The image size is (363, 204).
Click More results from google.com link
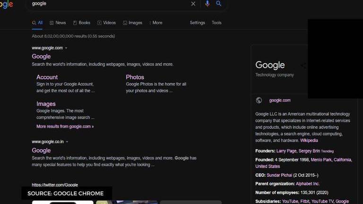[x=65, y=127]
